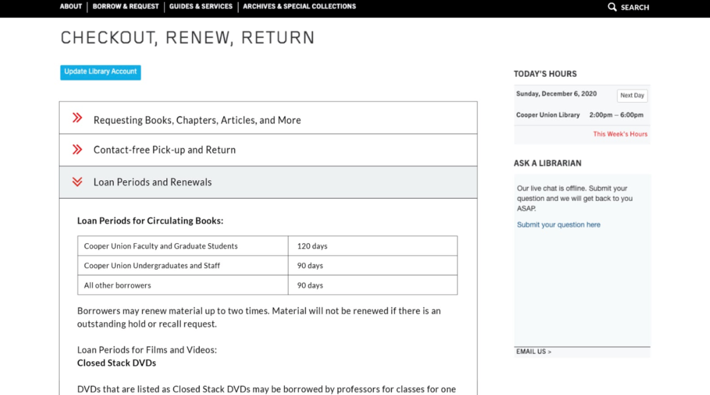The image size is (710, 395).
Task: Click the Closed Stack DVDs heading
Action: pos(116,363)
